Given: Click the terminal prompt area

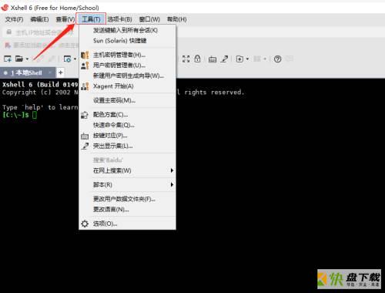Looking at the screenshot, I should click(x=20, y=115).
